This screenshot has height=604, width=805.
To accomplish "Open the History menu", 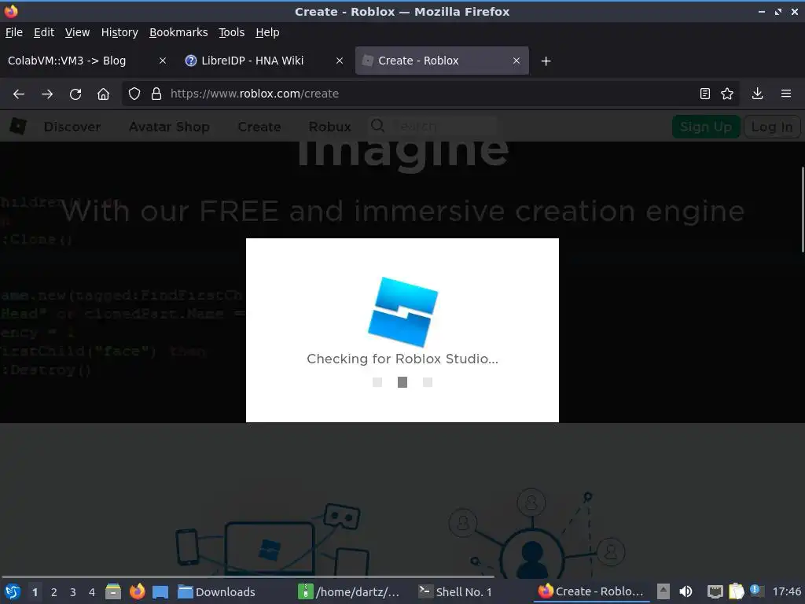I will pyautogui.click(x=119, y=32).
